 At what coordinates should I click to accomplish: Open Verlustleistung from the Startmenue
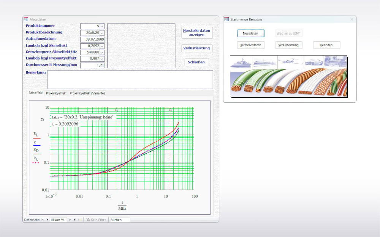tap(288, 45)
